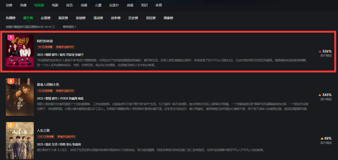The width and height of the screenshot is (338, 160).
Task: Open the 榜单规则 chevron link
Action: click(70, 27)
